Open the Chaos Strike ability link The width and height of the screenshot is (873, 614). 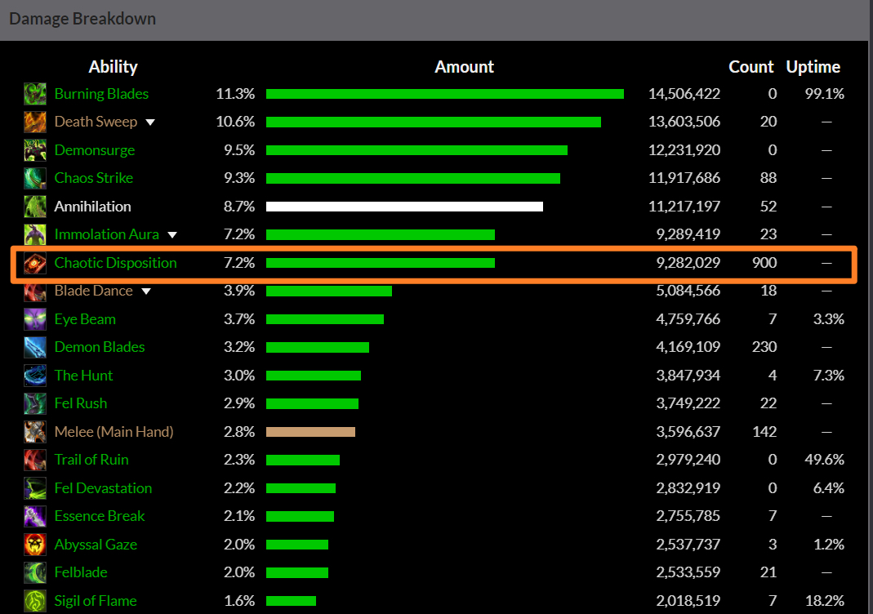coord(93,178)
